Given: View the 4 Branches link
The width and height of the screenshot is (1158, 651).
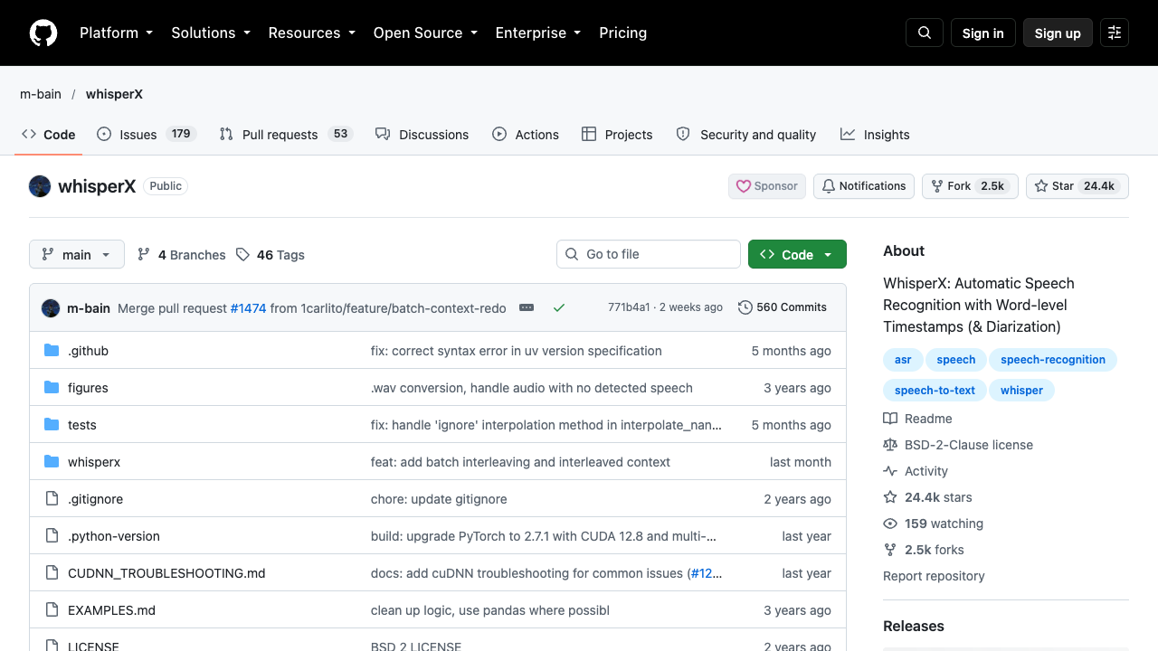Looking at the screenshot, I should [181, 255].
